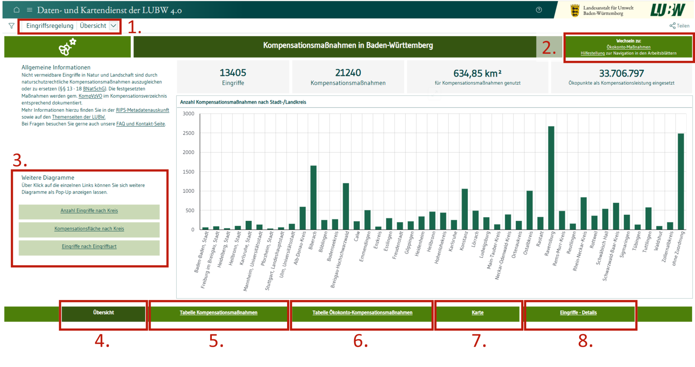
Task: Click the flower logo tile
Action: (67, 47)
